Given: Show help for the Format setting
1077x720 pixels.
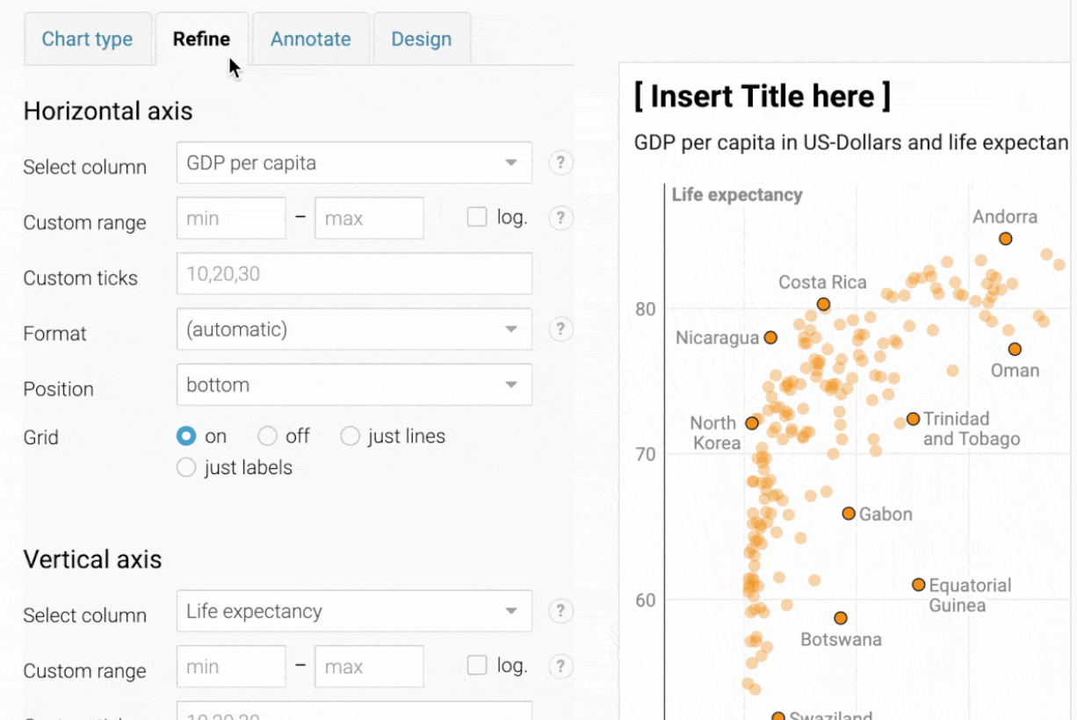Looking at the screenshot, I should (560, 329).
